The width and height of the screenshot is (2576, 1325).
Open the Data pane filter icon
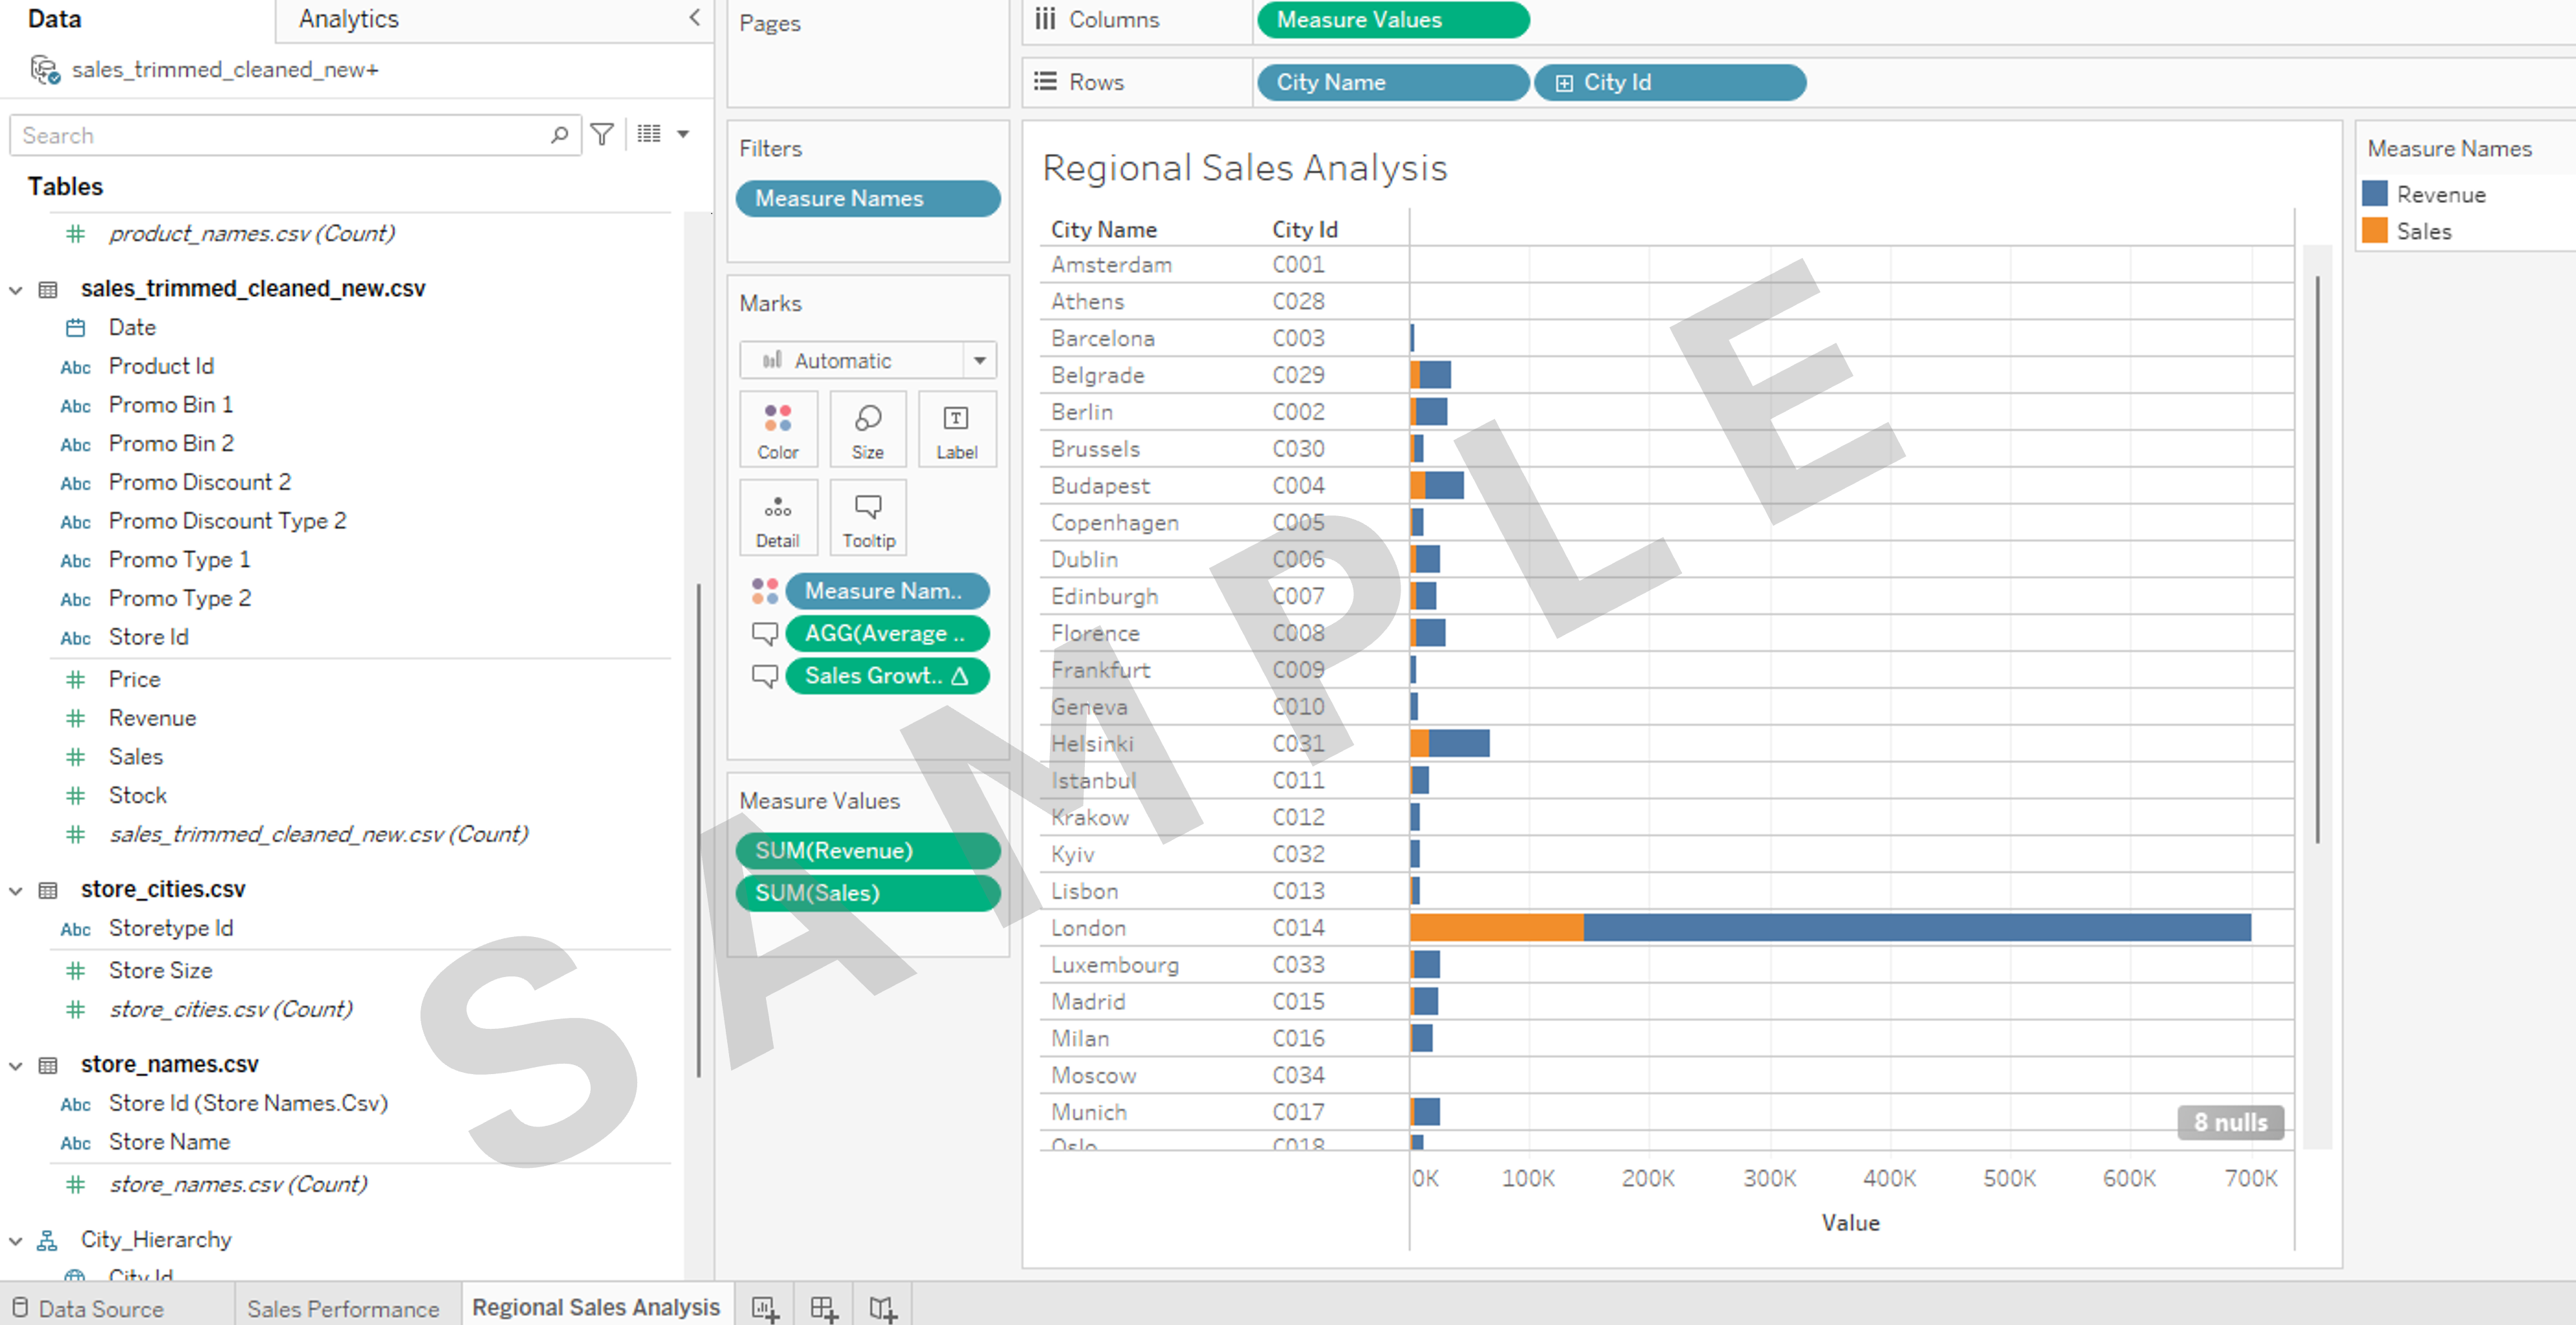coord(601,134)
